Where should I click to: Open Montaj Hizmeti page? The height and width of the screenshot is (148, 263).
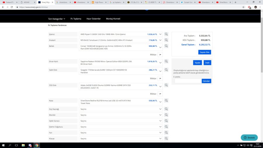click(x=113, y=19)
